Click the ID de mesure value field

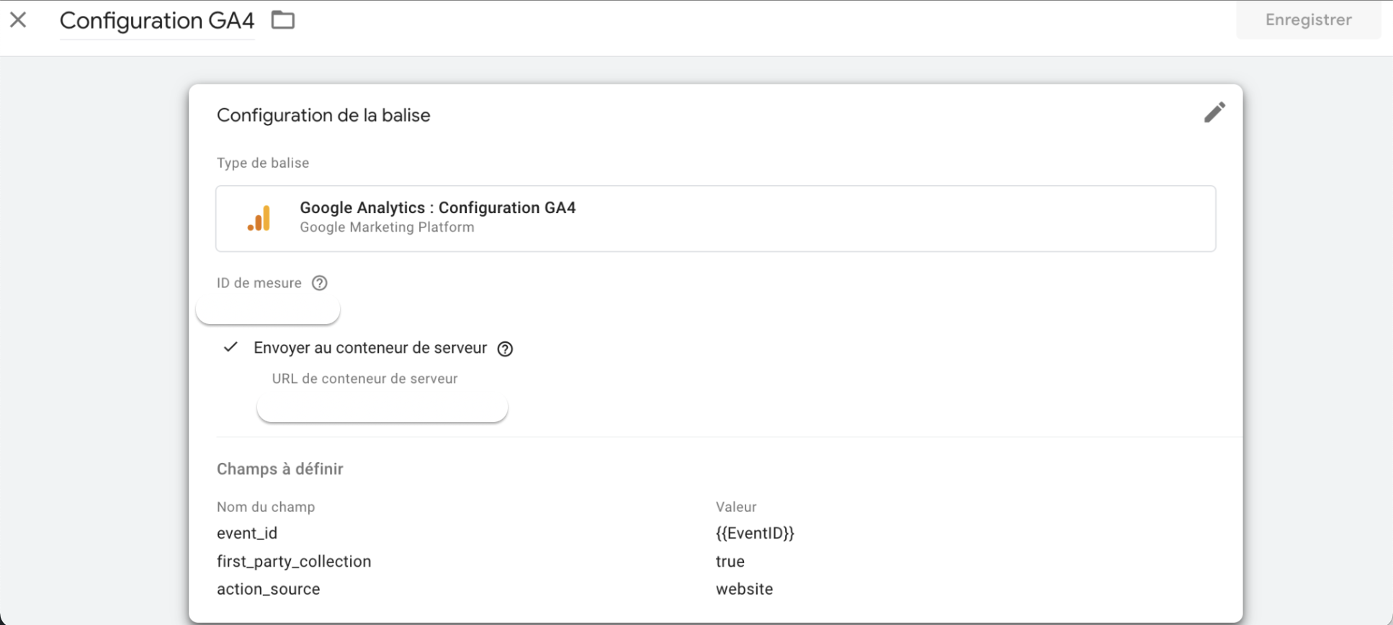[268, 311]
